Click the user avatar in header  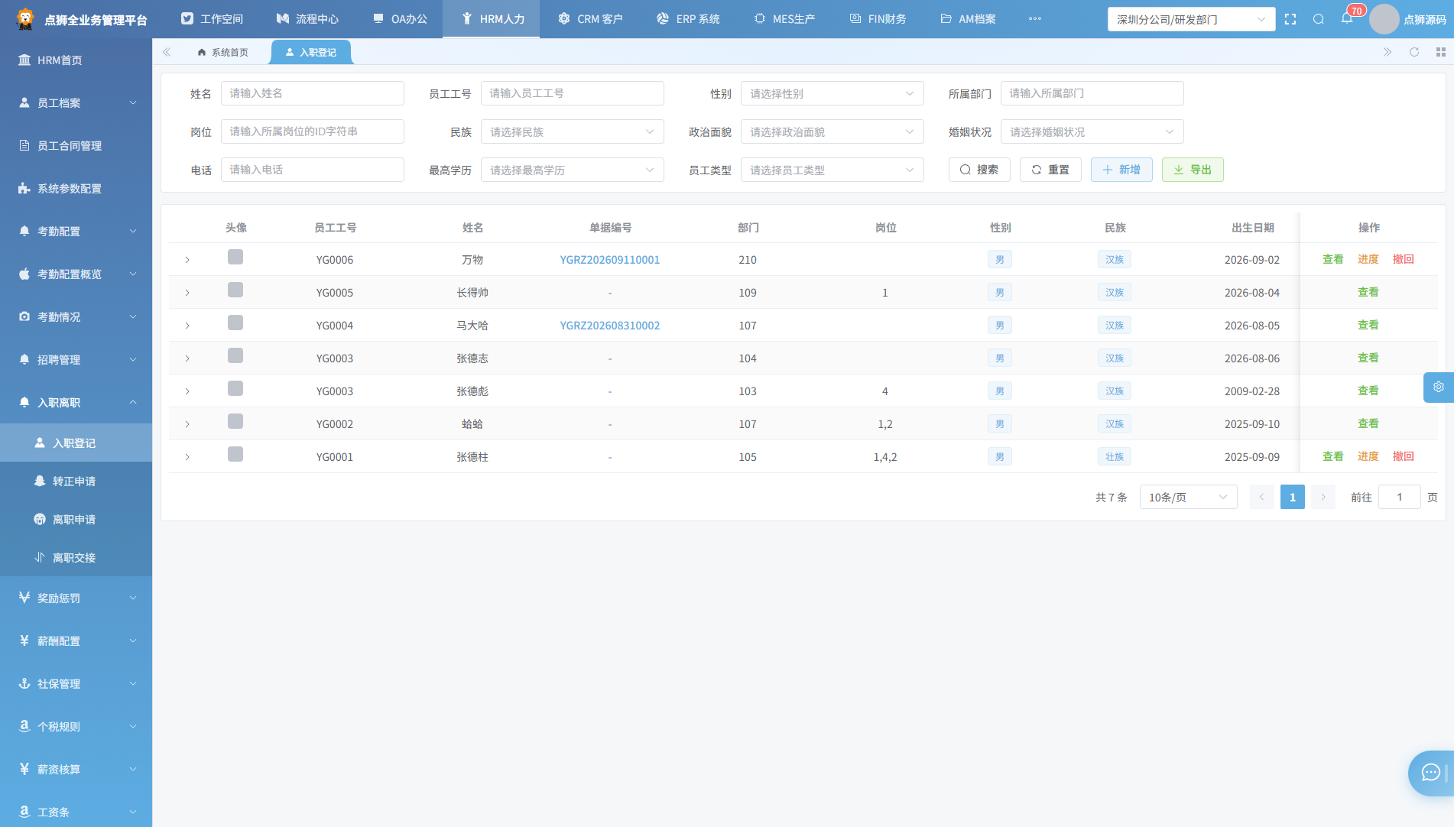[1384, 19]
